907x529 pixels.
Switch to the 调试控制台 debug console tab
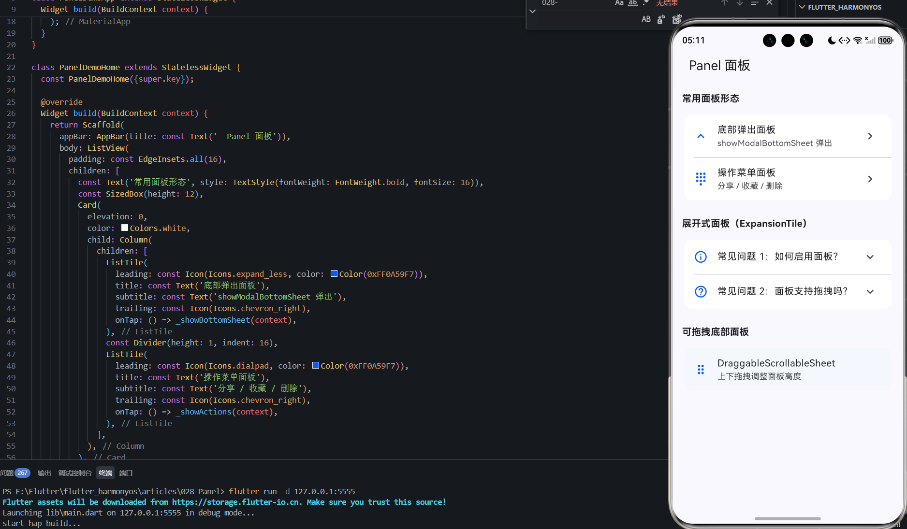click(x=74, y=473)
